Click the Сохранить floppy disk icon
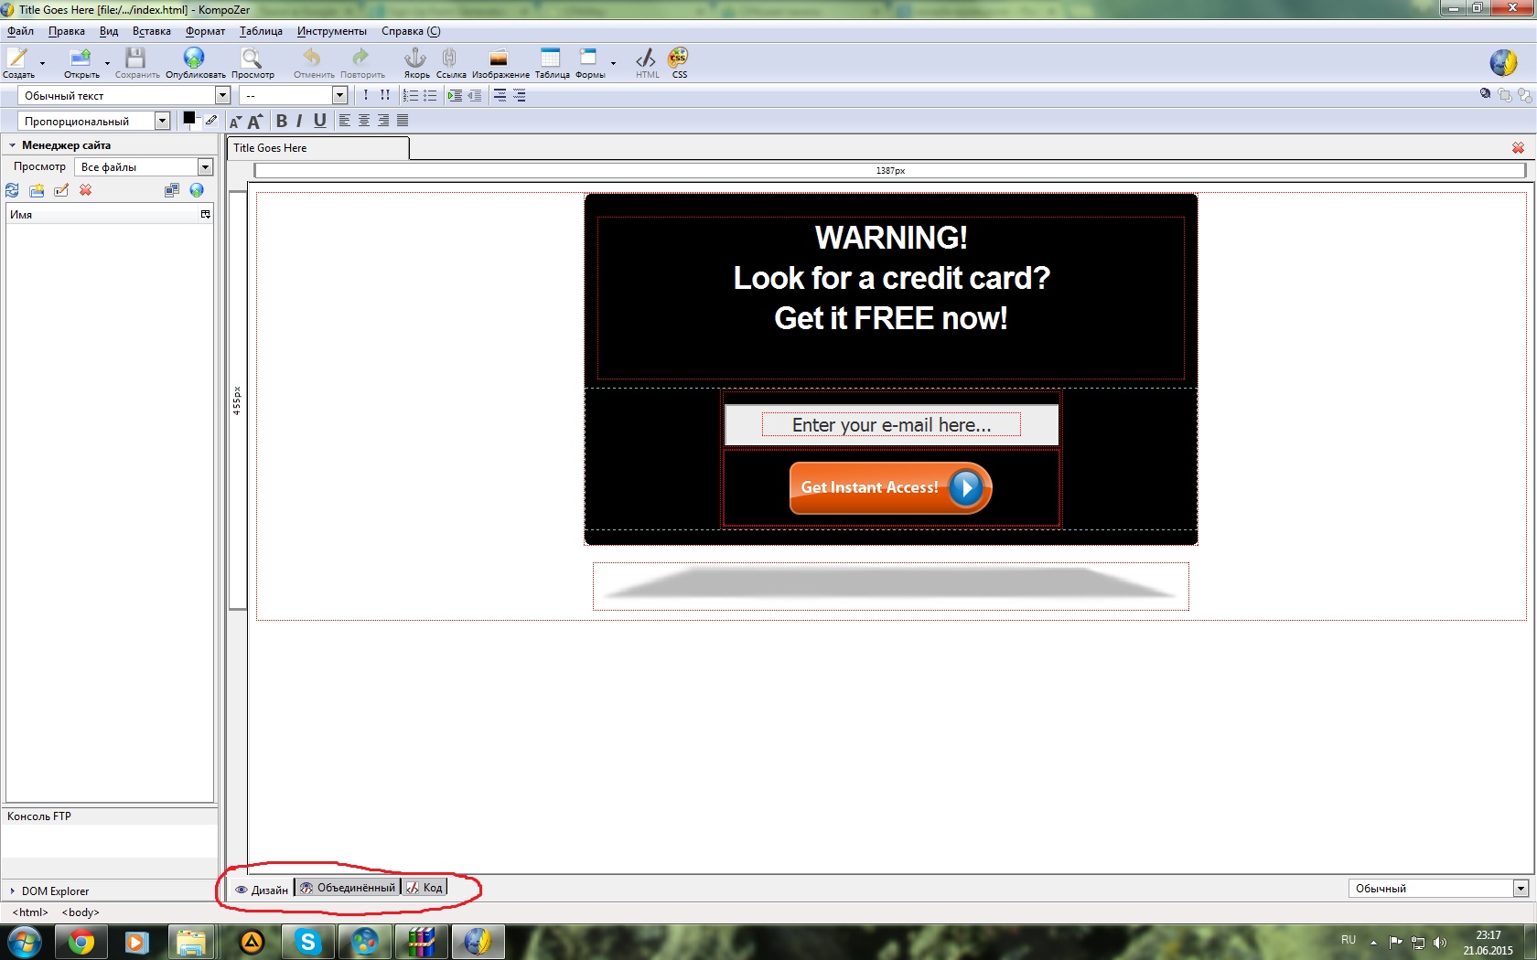Image resolution: width=1537 pixels, height=960 pixels. (x=135, y=59)
